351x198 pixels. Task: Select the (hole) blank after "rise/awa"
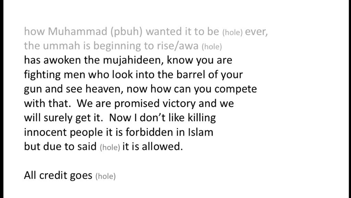[211, 47]
